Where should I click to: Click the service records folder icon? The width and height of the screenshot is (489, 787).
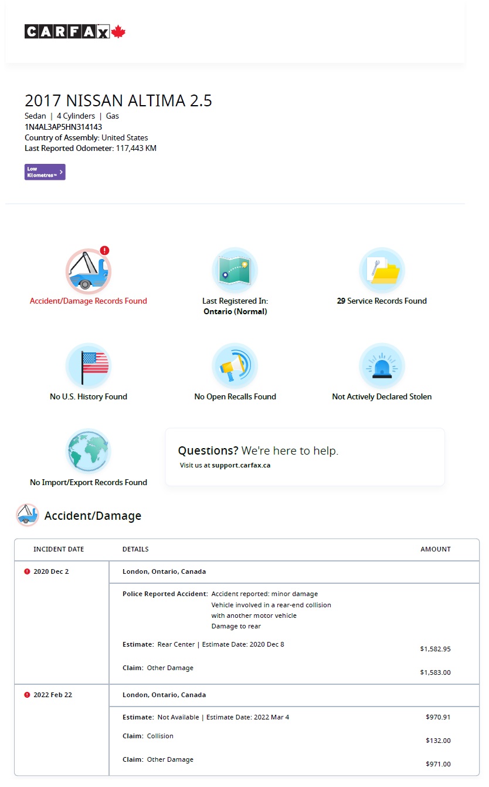(382, 271)
